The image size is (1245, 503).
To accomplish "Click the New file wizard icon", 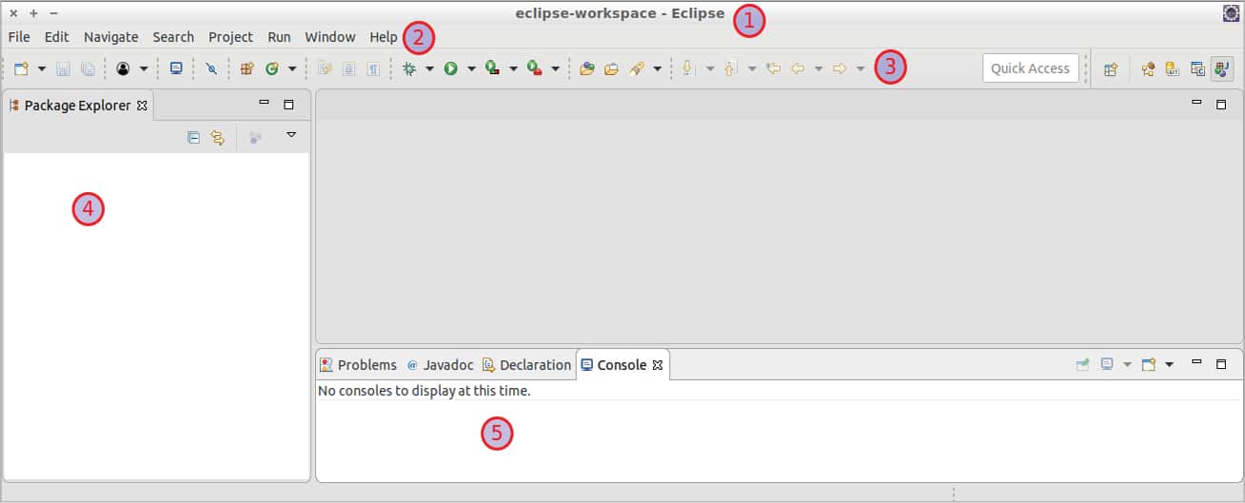I will 21,68.
